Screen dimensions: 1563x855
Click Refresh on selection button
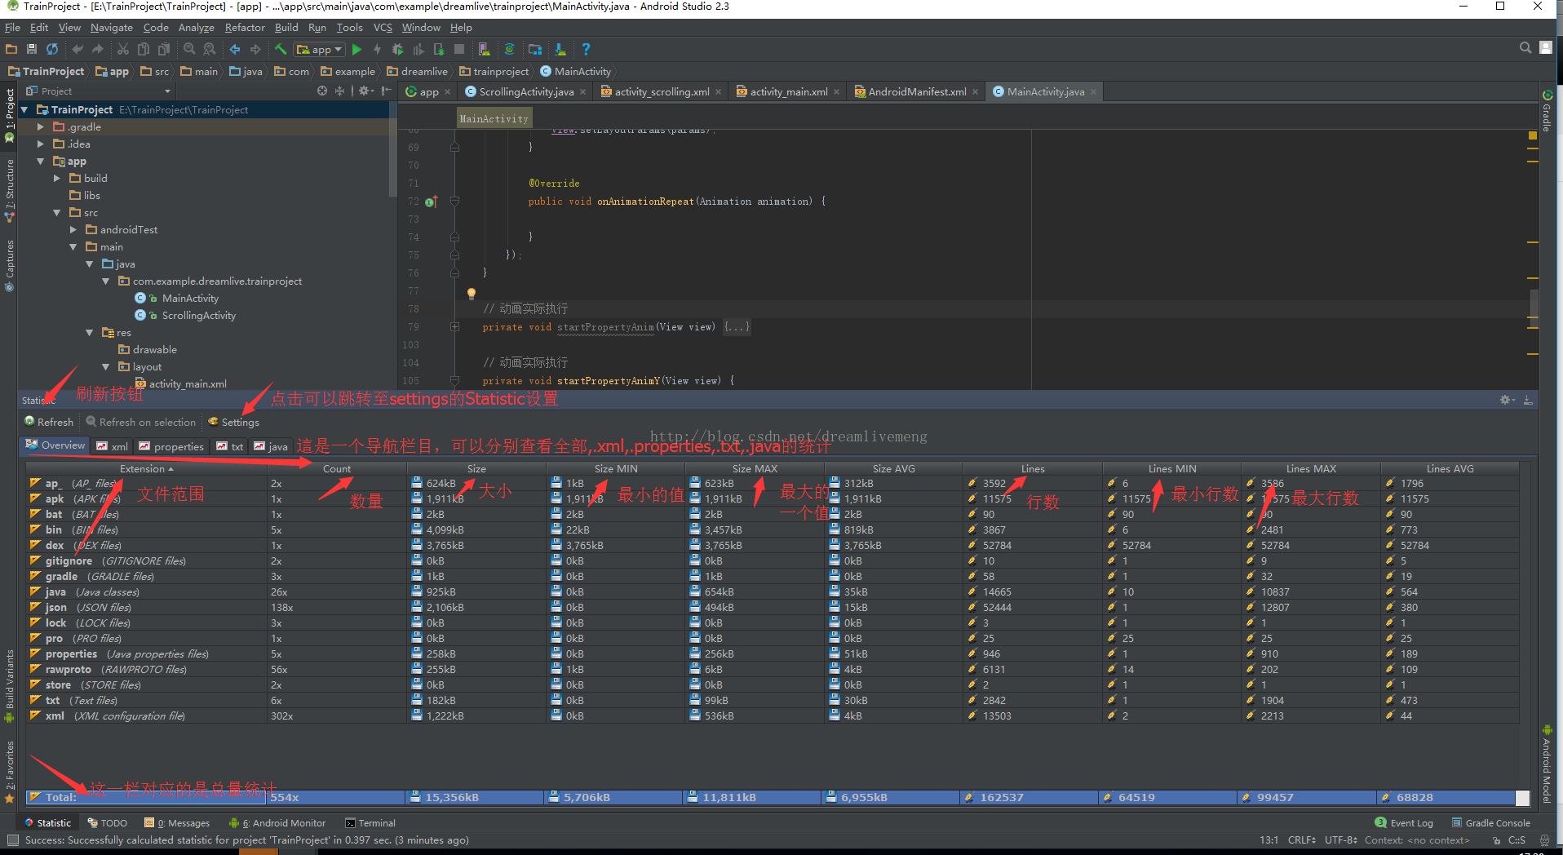pyautogui.click(x=141, y=422)
